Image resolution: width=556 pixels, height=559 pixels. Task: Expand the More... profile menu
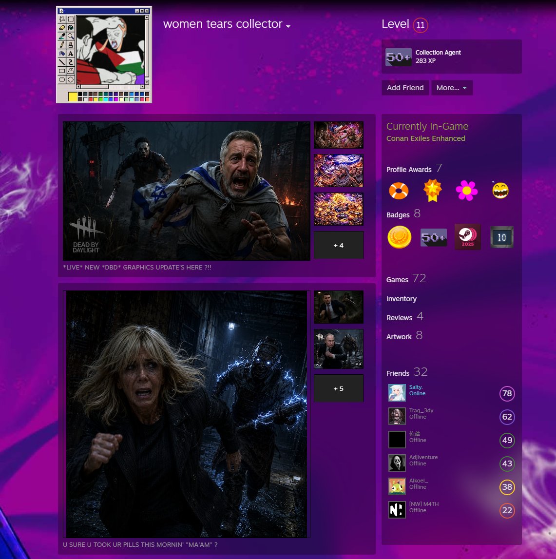pos(452,88)
